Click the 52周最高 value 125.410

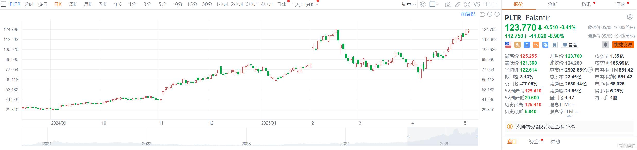click(x=533, y=91)
